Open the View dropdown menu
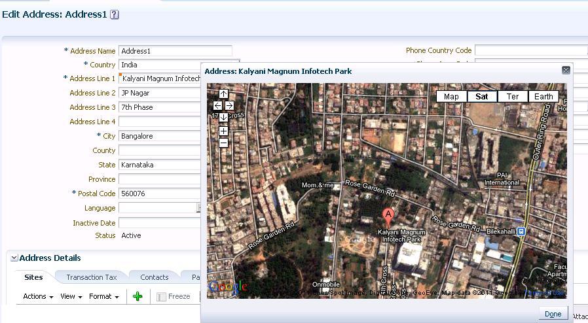Viewport: 588px width, 323px height. [71, 296]
